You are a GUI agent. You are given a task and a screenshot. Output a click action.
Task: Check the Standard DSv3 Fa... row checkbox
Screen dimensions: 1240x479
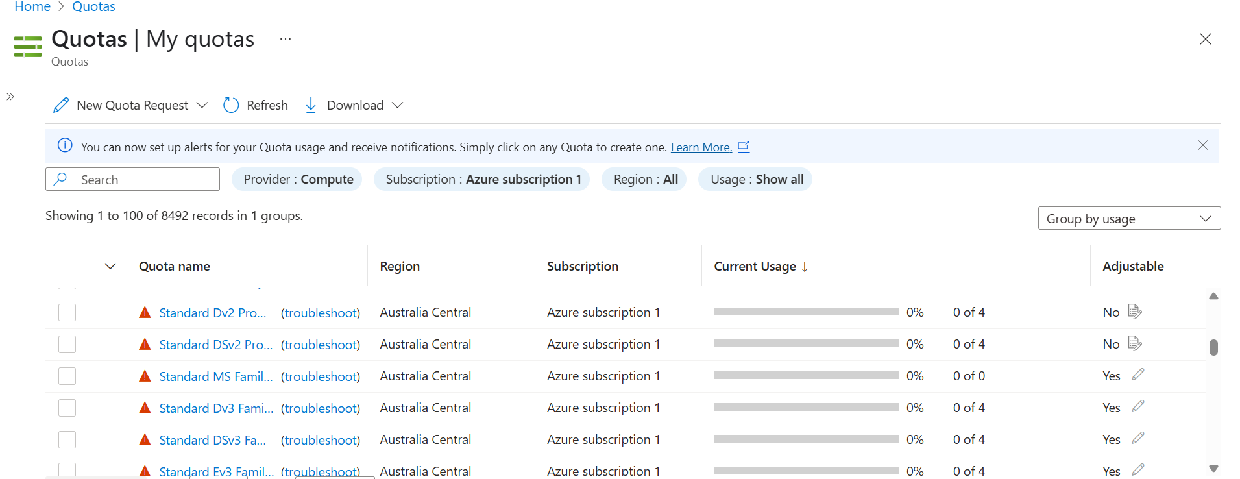tap(67, 440)
